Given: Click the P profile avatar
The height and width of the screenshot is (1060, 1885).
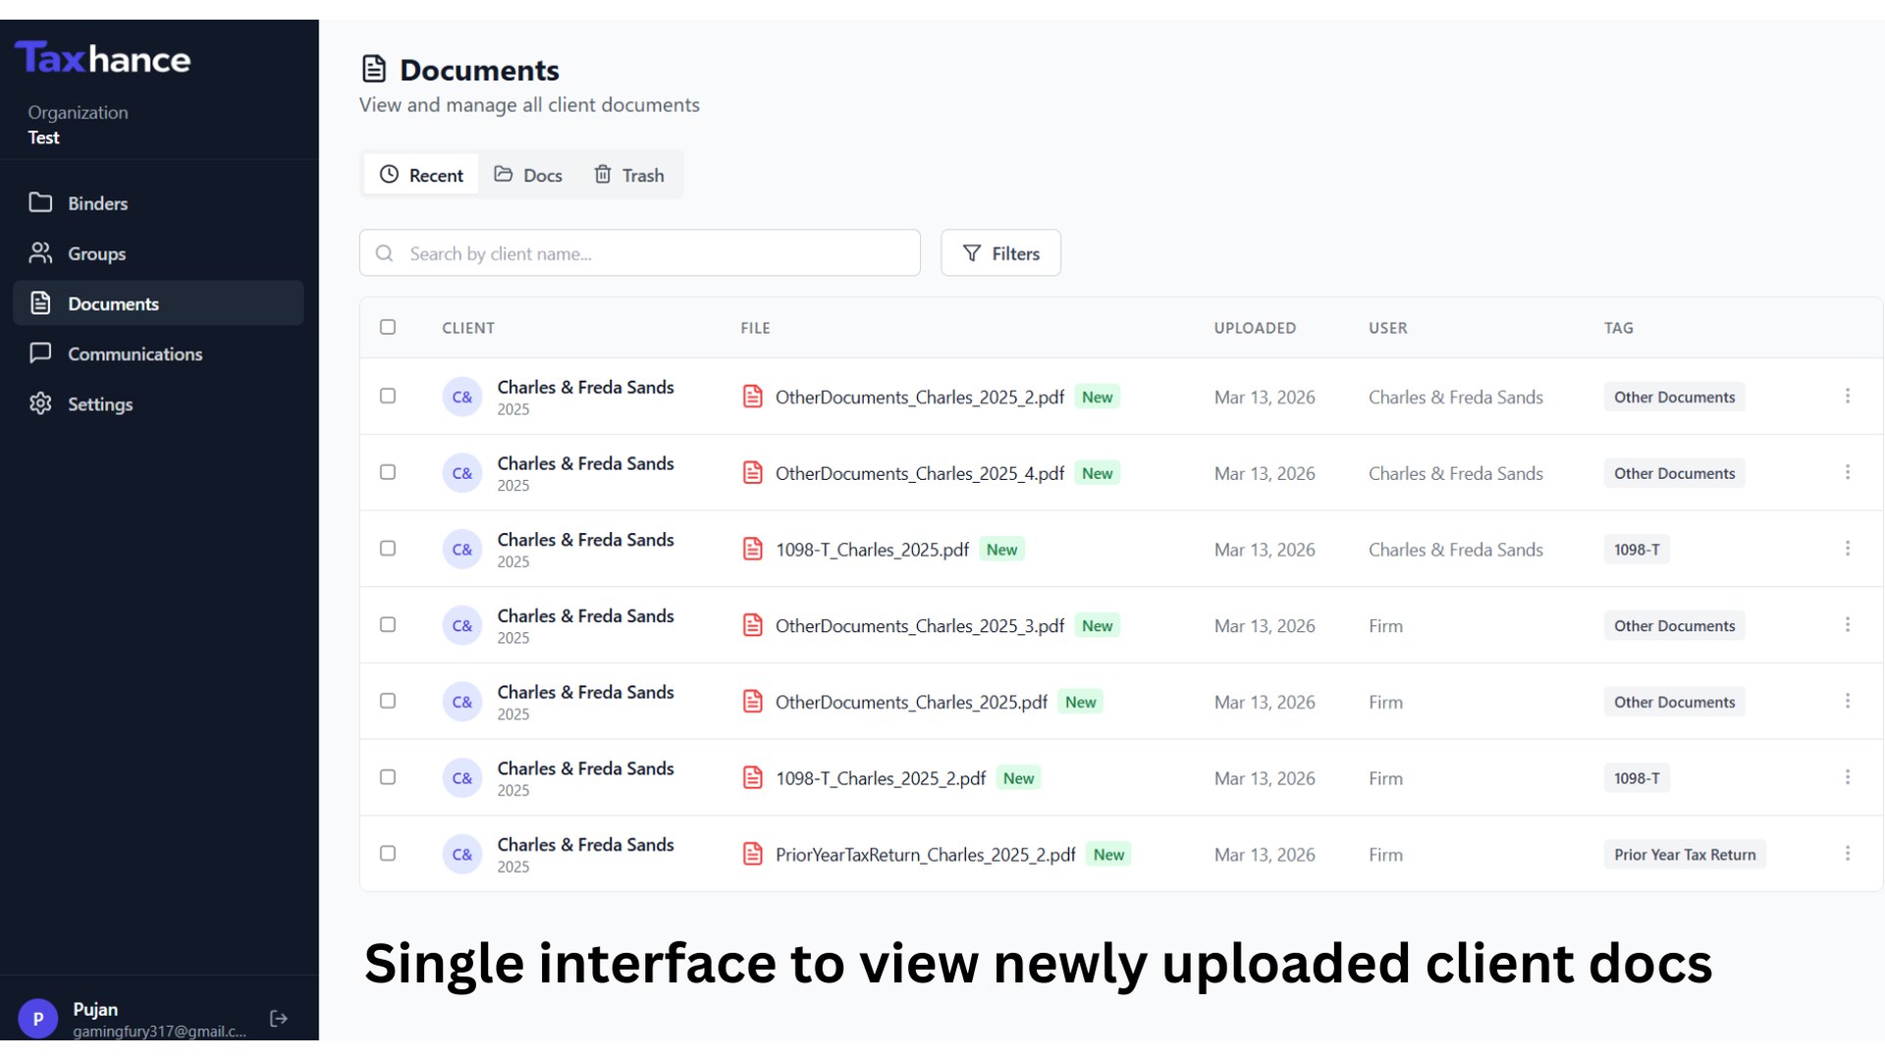Looking at the screenshot, I should 38,1019.
